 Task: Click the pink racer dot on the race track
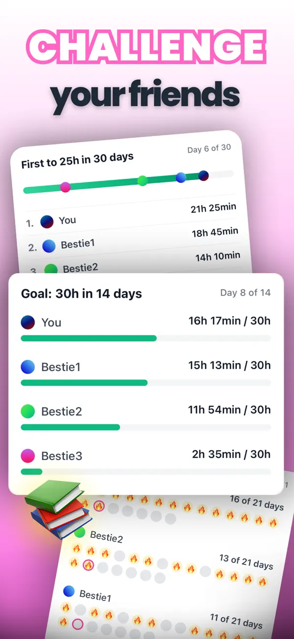click(66, 187)
